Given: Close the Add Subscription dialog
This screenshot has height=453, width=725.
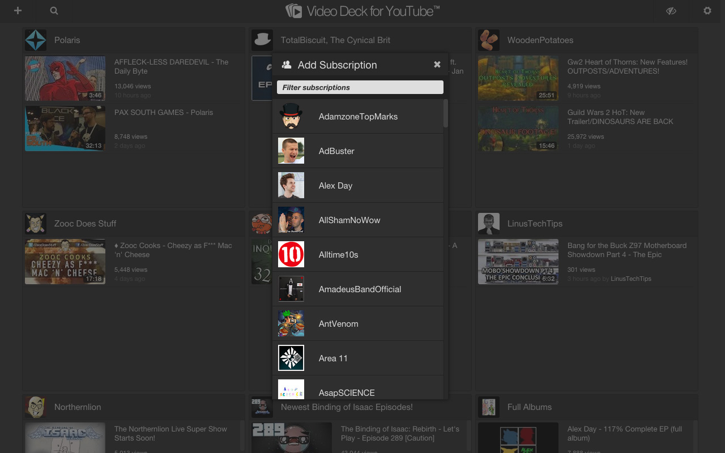Looking at the screenshot, I should [437, 65].
